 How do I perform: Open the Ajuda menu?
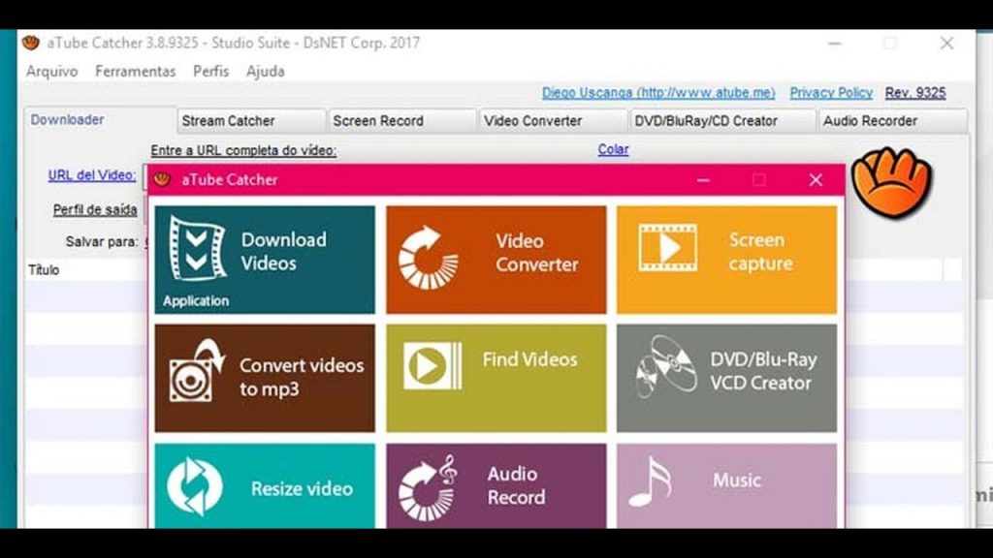[x=266, y=72]
